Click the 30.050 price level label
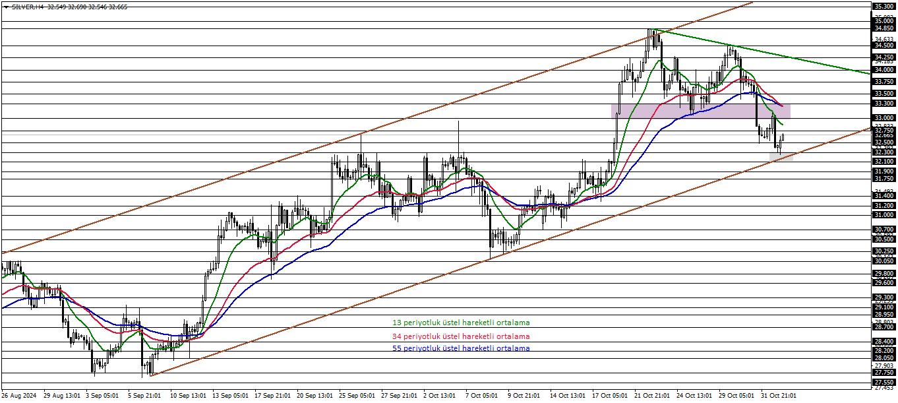 tap(883, 261)
